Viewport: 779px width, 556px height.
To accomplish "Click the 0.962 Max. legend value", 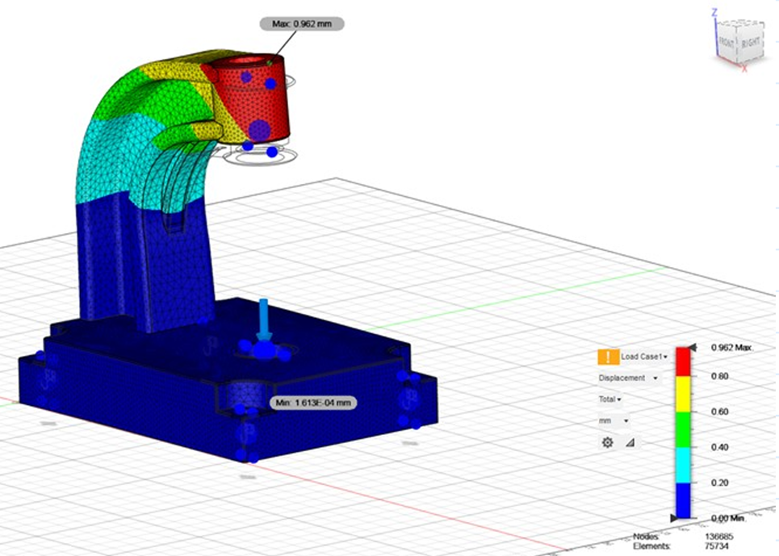I will coord(731,348).
